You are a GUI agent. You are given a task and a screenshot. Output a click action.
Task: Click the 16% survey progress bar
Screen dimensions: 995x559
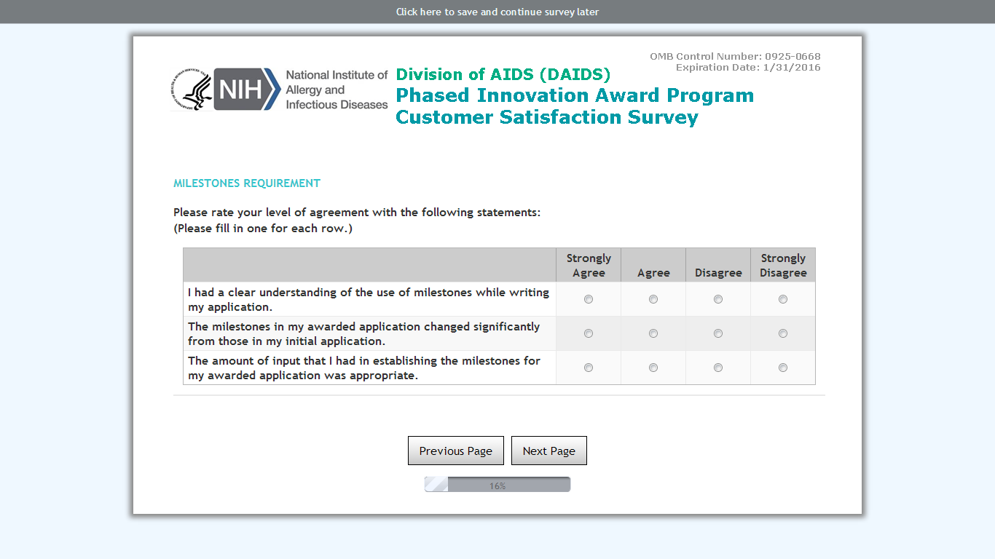pyautogui.click(x=497, y=485)
